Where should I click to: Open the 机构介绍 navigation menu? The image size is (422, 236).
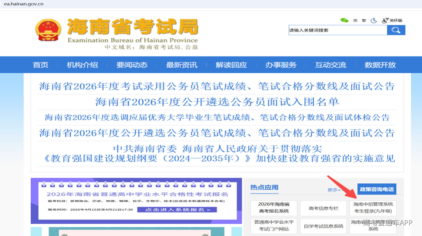pyautogui.click(x=82, y=65)
